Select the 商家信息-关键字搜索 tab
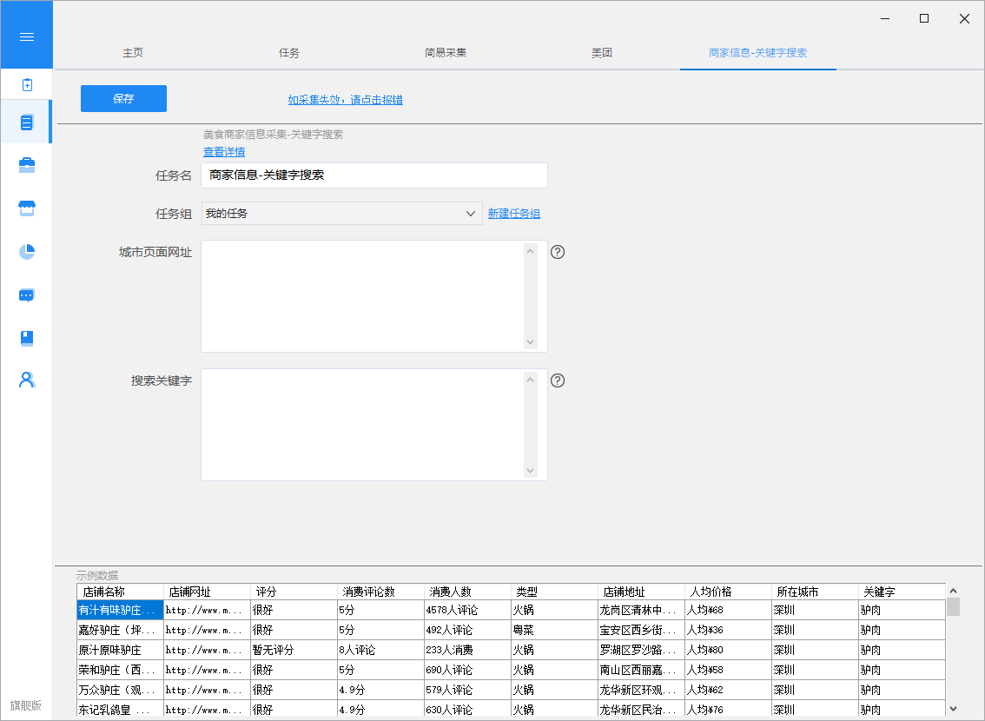The height and width of the screenshot is (721, 985). [x=757, y=53]
